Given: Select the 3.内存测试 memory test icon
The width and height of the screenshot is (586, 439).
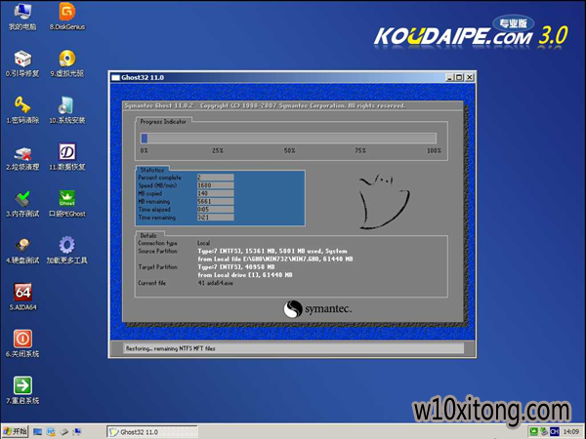Looking at the screenshot, I should pos(22,204).
